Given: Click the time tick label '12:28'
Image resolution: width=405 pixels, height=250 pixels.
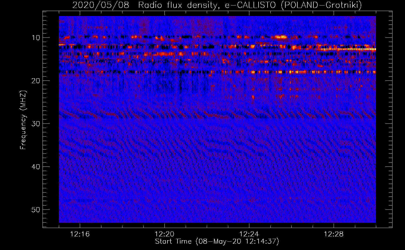Looking at the screenshot, I should (x=334, y=234).
